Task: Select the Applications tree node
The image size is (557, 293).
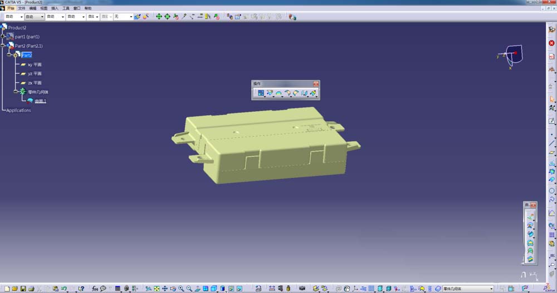Action: [18, 110]
